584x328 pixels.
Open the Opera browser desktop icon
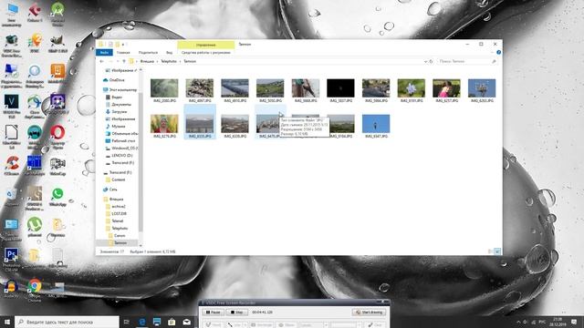coord(57,133)
